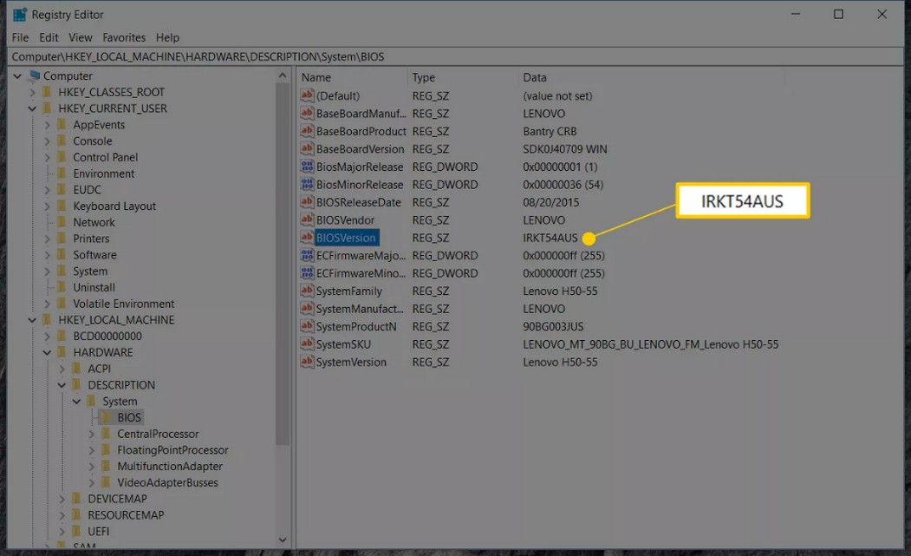Click the BIOS folder icon in tree
The height and width of the screenshot is (556, 911).
107,417
